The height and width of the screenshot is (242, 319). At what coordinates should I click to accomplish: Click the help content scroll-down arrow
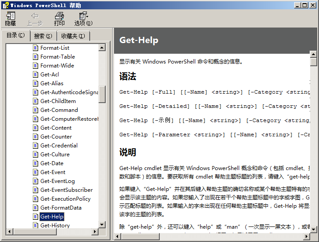313,230
